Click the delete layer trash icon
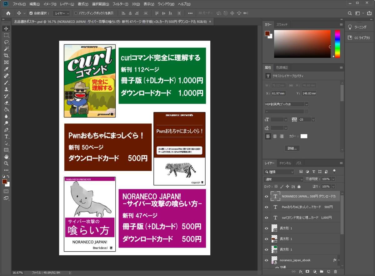The width and height of the screenshot is (375, 276). pos(336,272)
